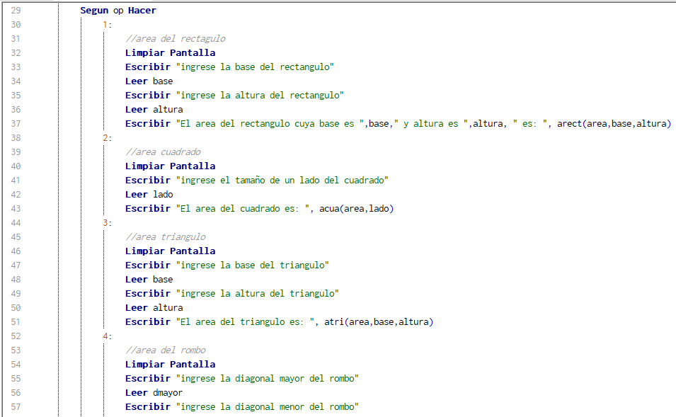Click the 'Escribir' keyword on line 57
Screen dimensions: 676x417
pos(148,407)
